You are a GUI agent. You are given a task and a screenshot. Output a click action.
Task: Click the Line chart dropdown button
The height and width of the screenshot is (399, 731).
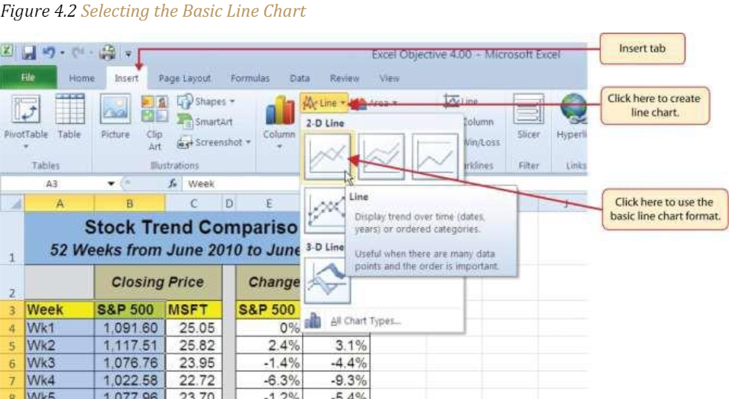[325, 103]
